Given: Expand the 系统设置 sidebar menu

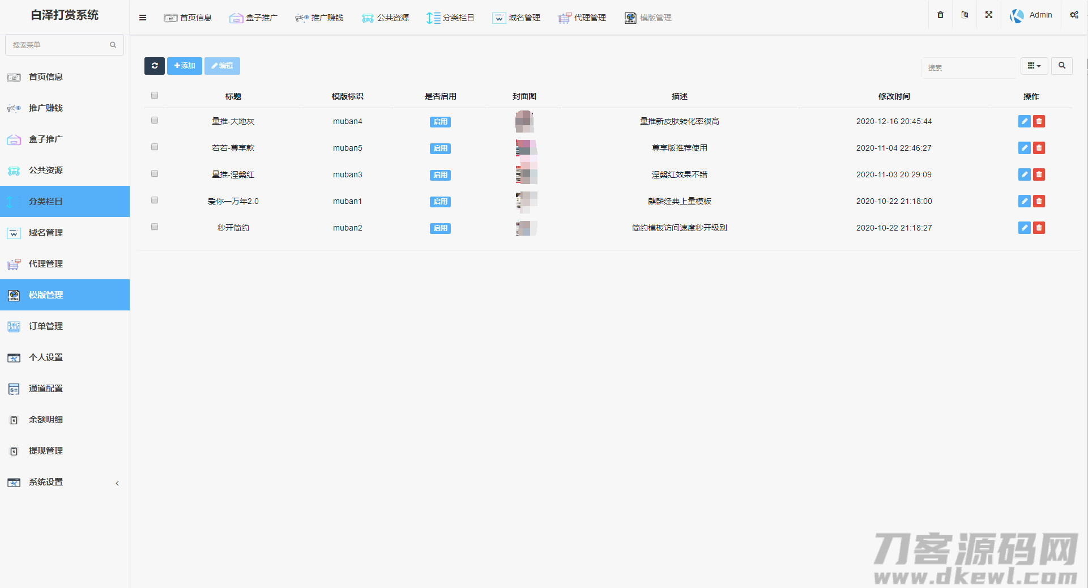Looking at the screenshot, I should pos(65,482).
